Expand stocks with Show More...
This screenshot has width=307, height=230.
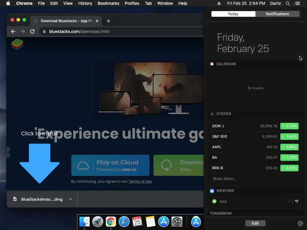[224, 178]
